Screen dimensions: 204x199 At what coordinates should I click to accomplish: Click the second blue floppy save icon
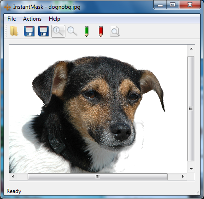pos(43,31)
